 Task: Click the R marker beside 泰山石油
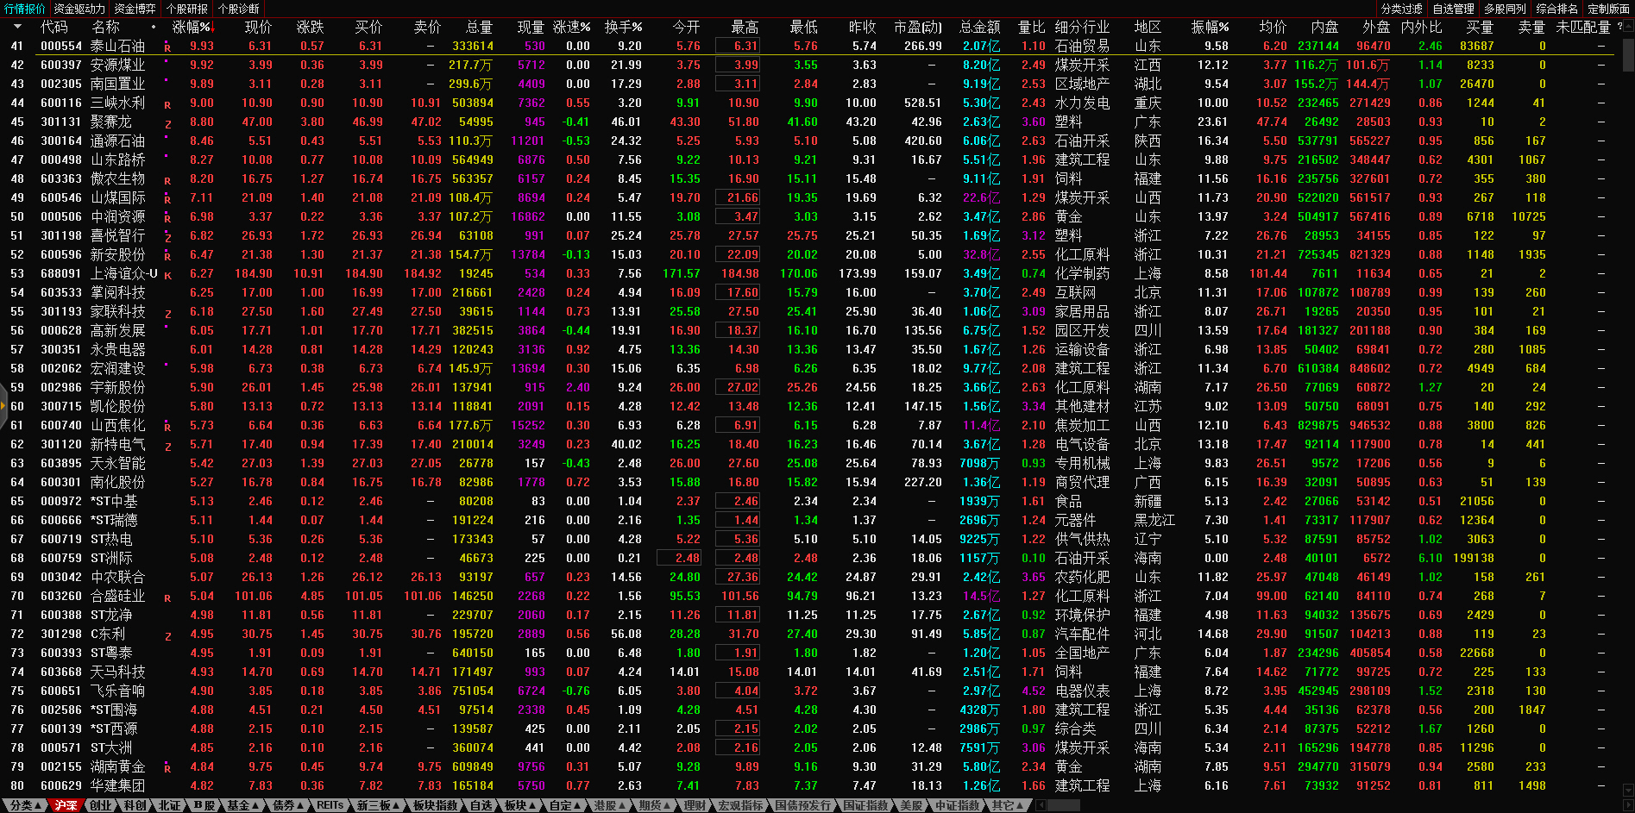pyautogui.click(x=167, y=47)
